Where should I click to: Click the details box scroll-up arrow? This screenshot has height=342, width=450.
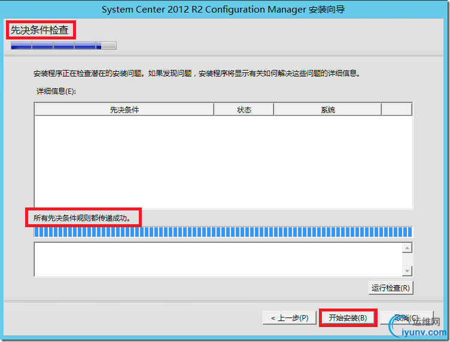[x=407, y=248]
